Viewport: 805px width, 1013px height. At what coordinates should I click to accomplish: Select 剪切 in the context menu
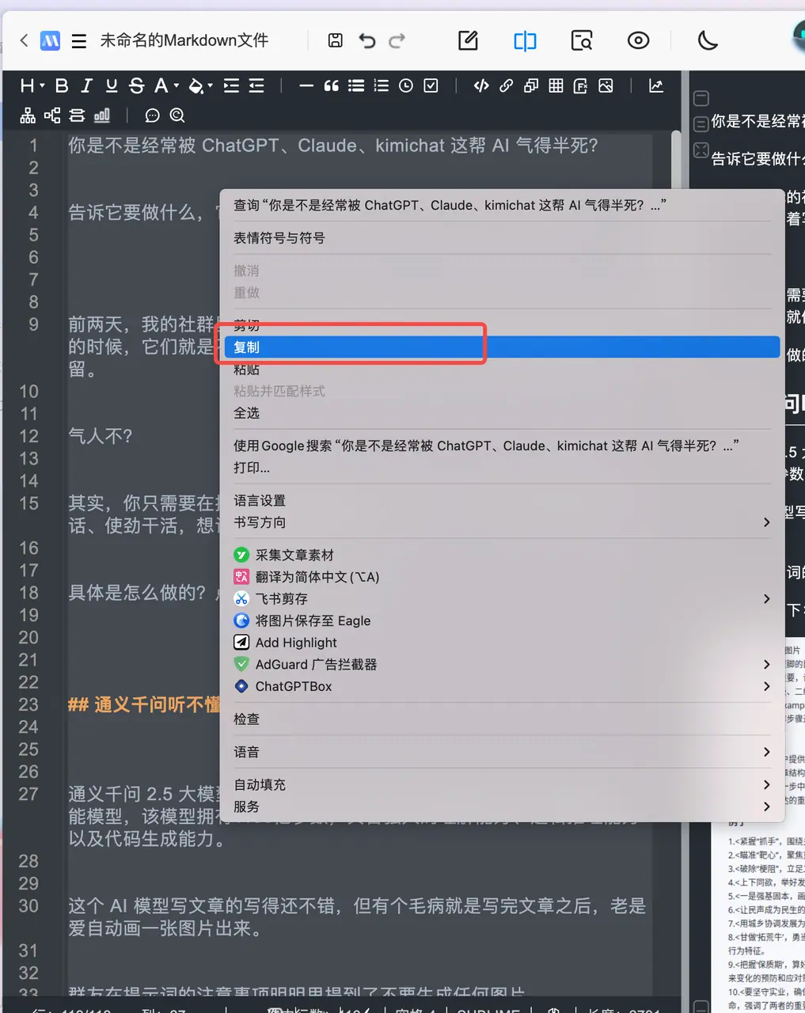pos(502,325)
